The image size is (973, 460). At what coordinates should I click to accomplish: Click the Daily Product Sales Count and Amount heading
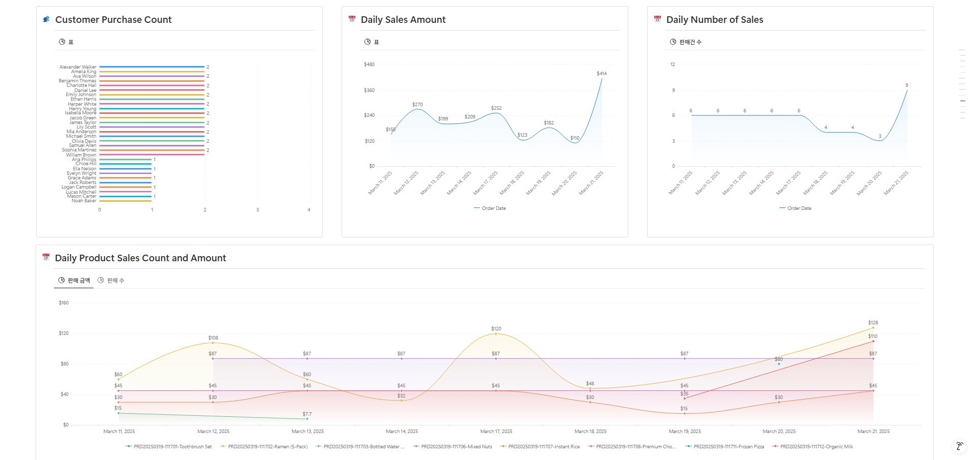click(x=140, y=258)
